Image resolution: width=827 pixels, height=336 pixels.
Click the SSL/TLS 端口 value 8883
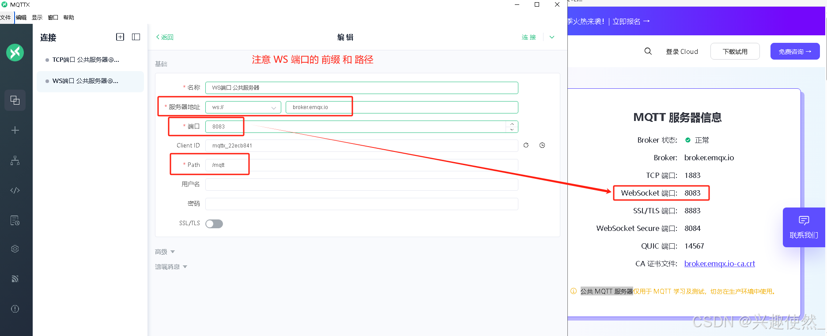coord(692,211)
